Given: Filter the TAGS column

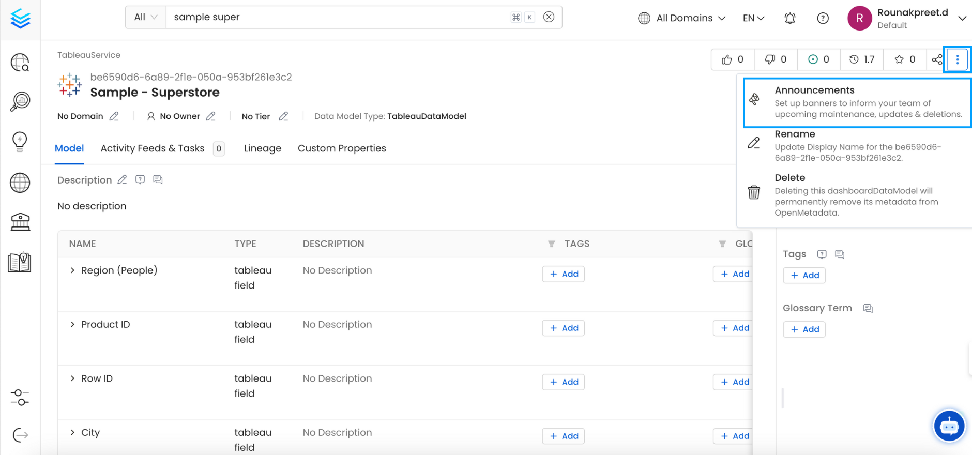Looking at the screenshot, I should (552, 244).
